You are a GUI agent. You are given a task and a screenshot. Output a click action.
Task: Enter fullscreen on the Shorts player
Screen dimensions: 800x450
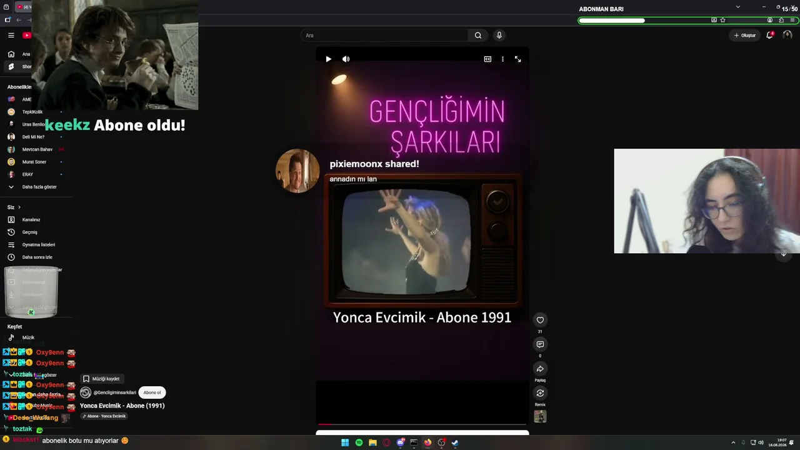click(517, 59)
